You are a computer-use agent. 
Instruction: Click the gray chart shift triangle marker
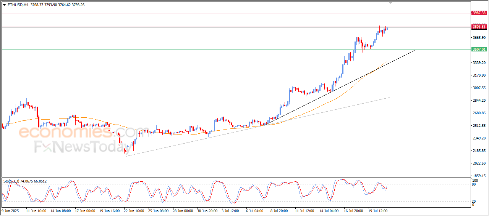[x=390, y=3]
